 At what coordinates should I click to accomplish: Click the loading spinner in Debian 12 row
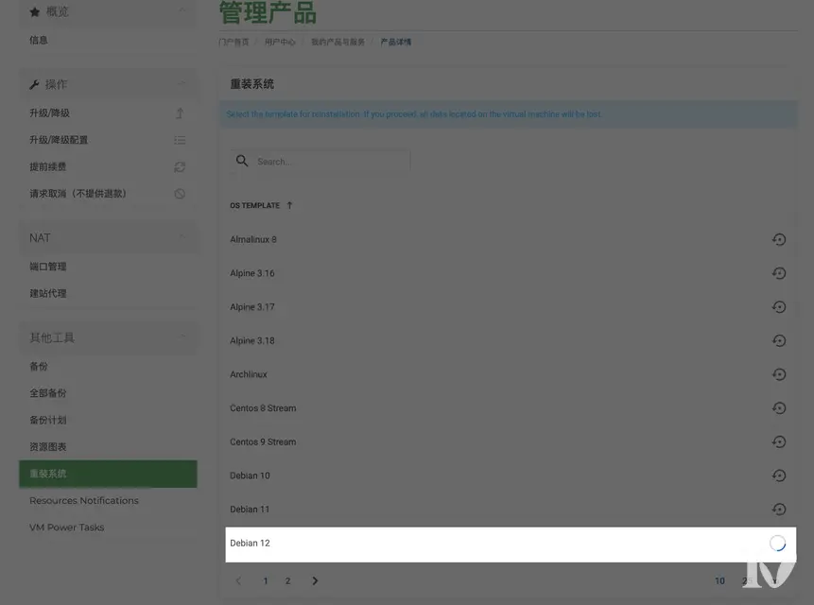click(777, 544)
